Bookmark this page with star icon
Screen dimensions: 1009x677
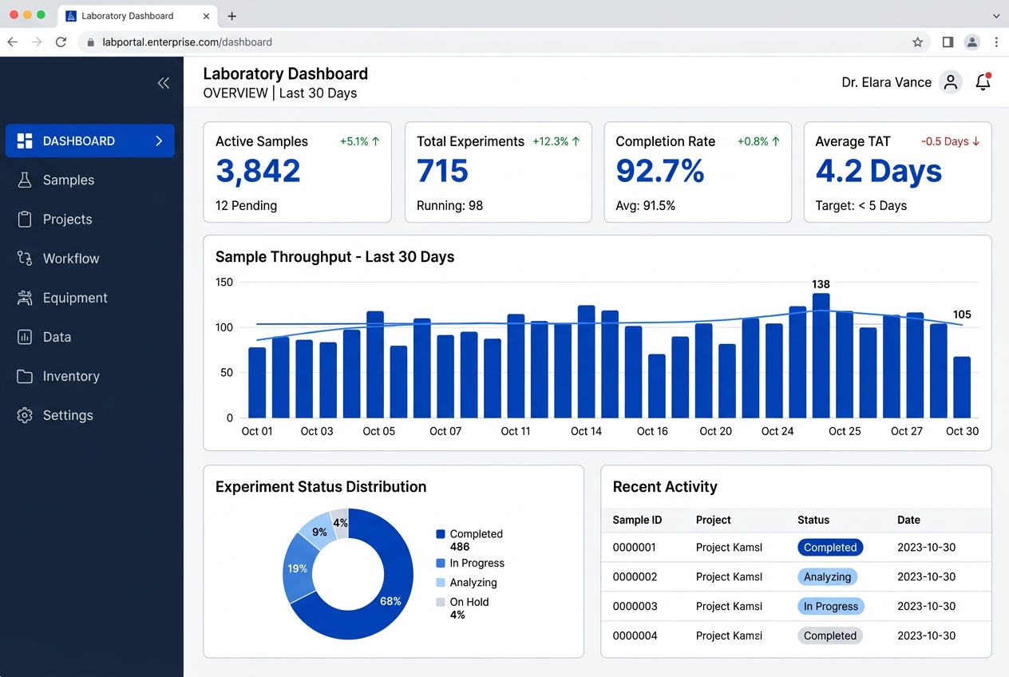pyautogui.click(x=918, y=42)
